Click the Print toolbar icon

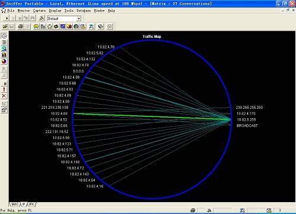(x=21, y=27)
